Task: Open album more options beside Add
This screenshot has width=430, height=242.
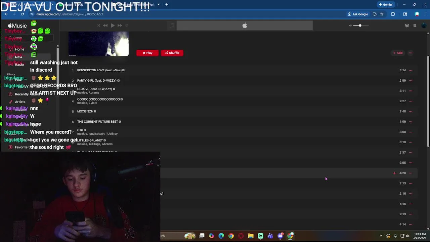Action: [x=410, y=53]
